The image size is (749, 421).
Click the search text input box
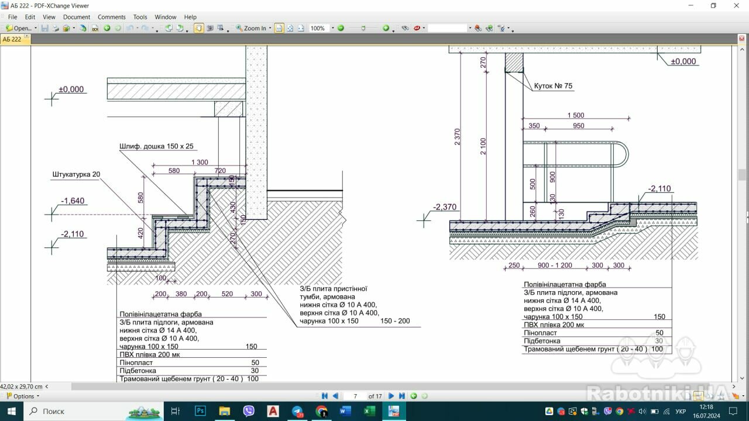tap(448, 28)
